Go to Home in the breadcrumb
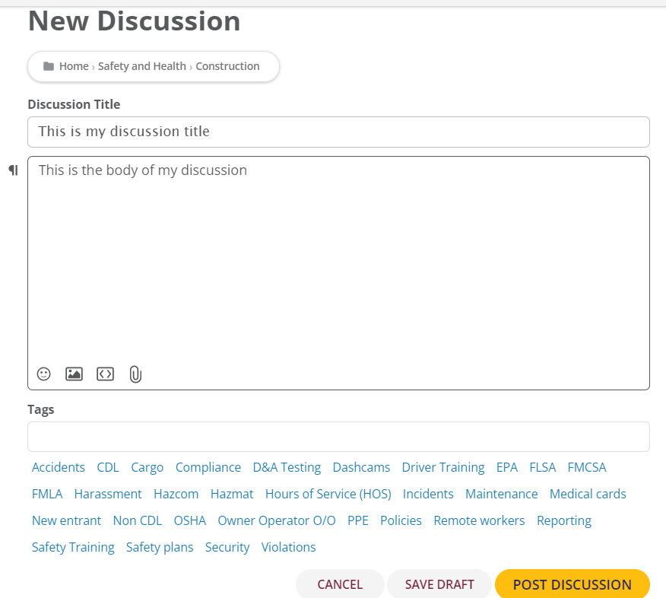This screenshot has width=666, height=598. tap(74, 66)
